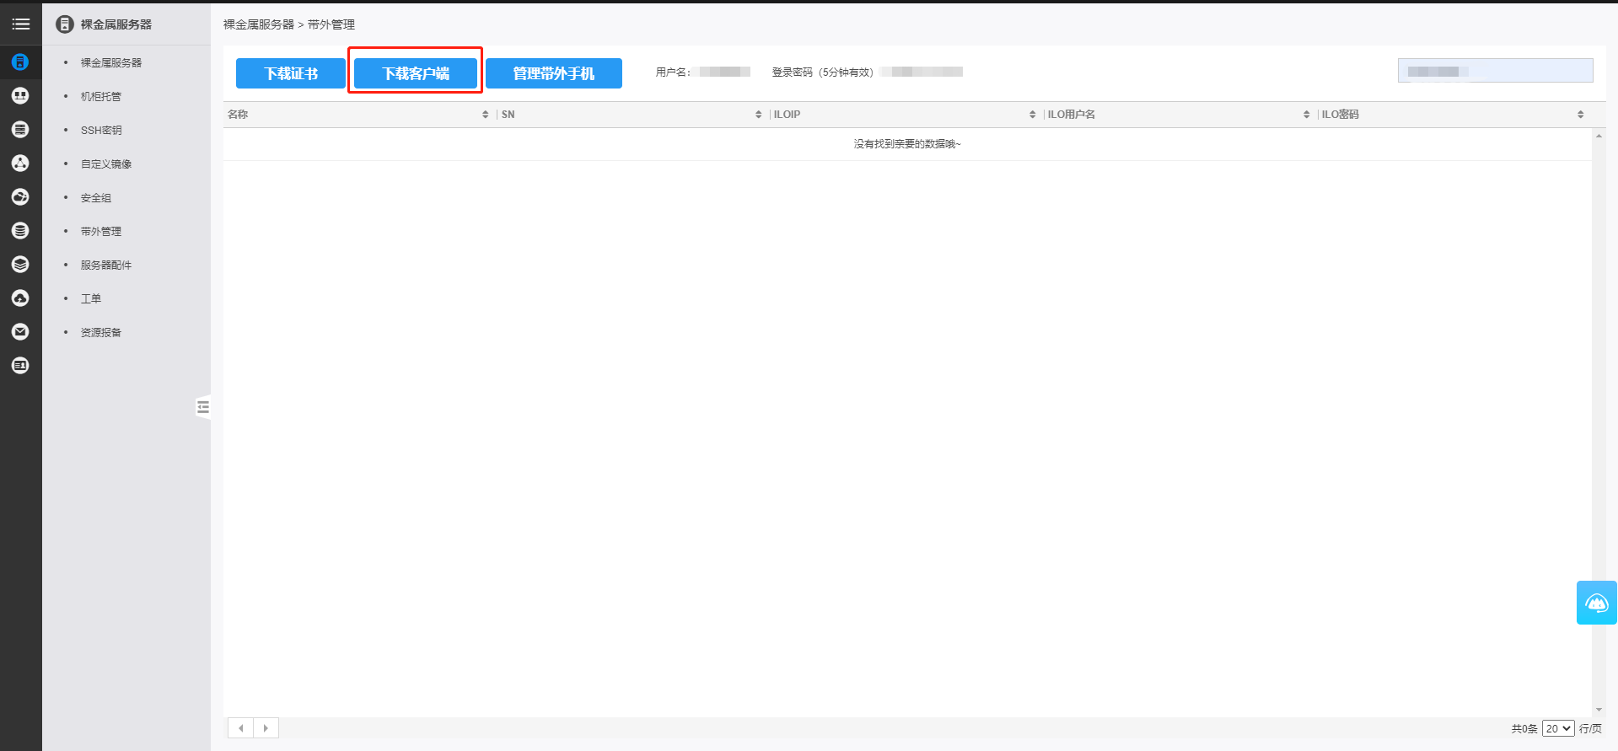Open 服务器配件 in the sidebar
Screen dimensions: 1618x751
coord(106,265)
